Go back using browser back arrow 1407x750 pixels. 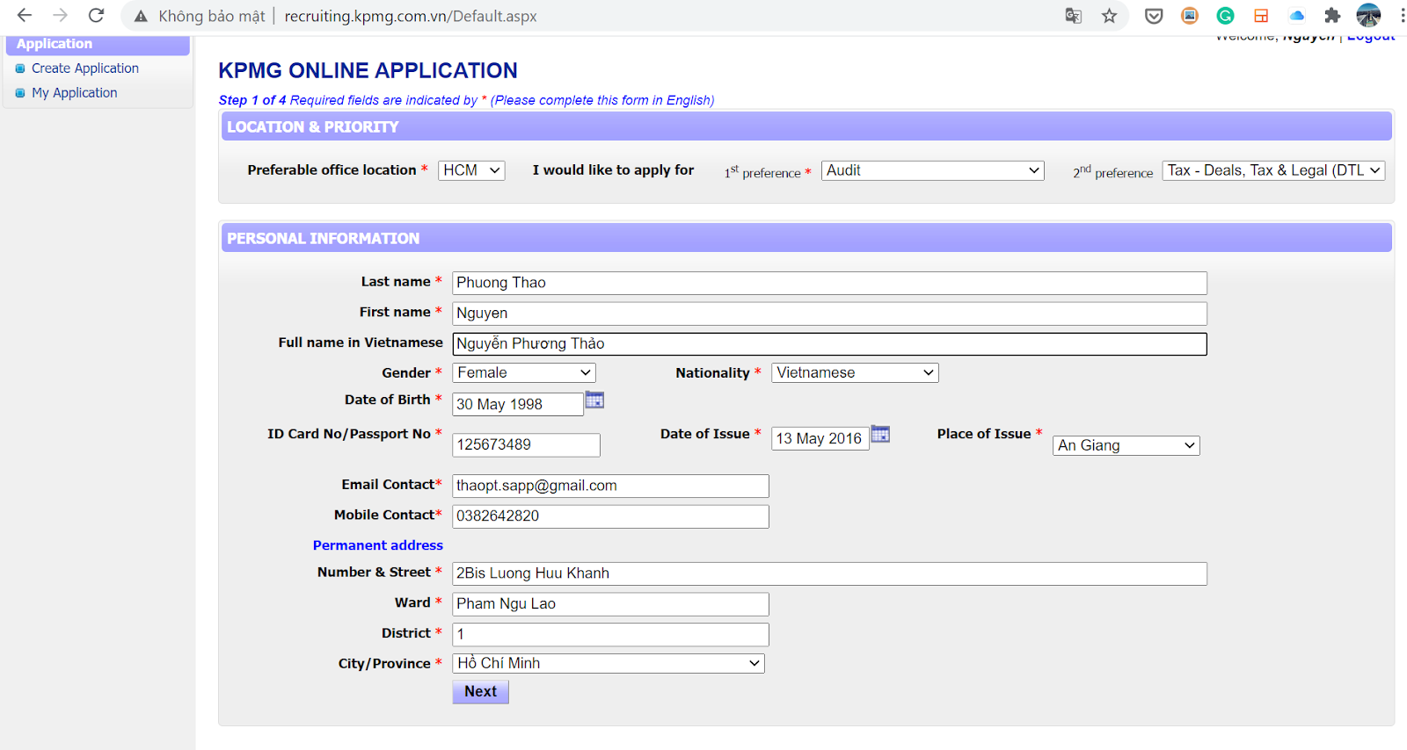(x=25, y=16)
